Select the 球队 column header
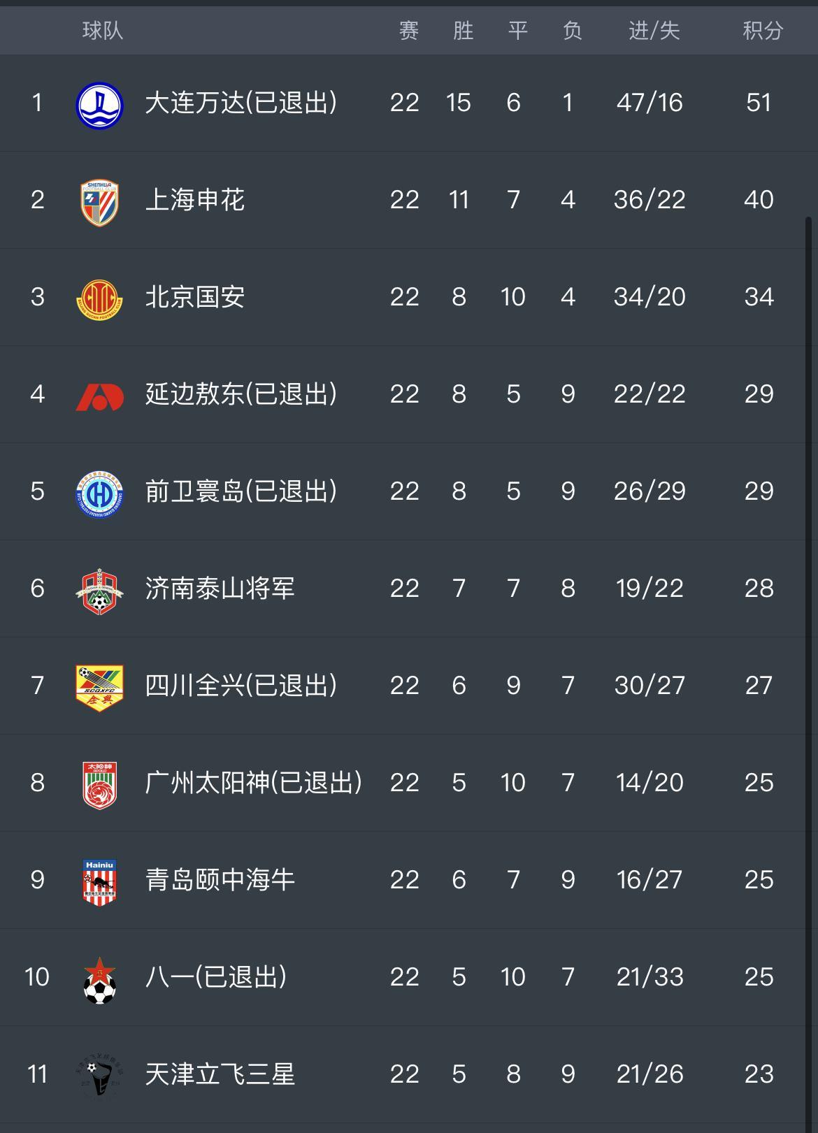The width and height of the screenshot is (818, 1133). [102, 31]
